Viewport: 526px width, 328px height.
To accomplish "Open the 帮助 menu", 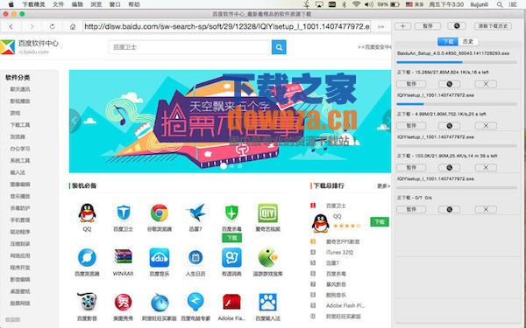I will click(x=134, y=4).
